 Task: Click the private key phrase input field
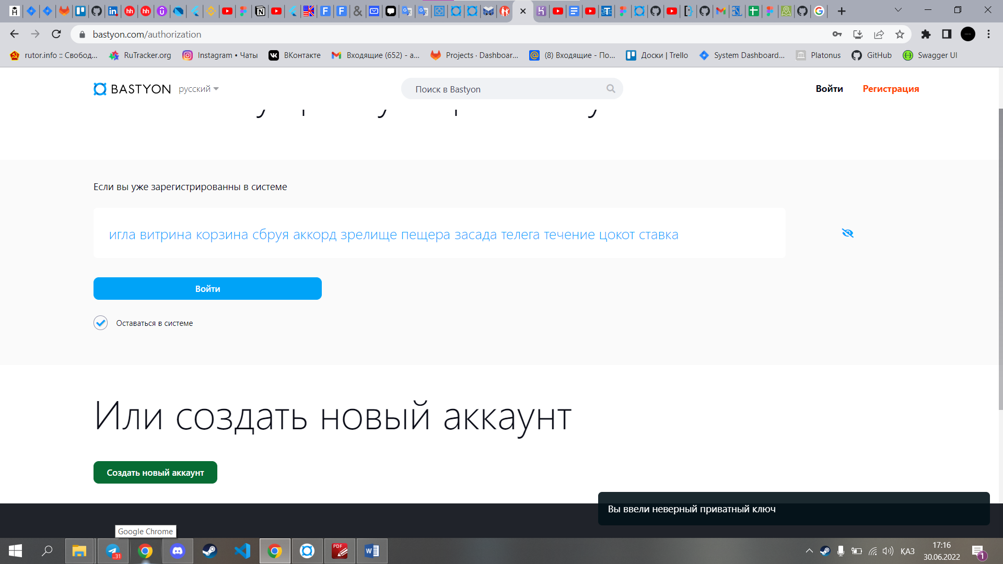click(x=439, y=233)
